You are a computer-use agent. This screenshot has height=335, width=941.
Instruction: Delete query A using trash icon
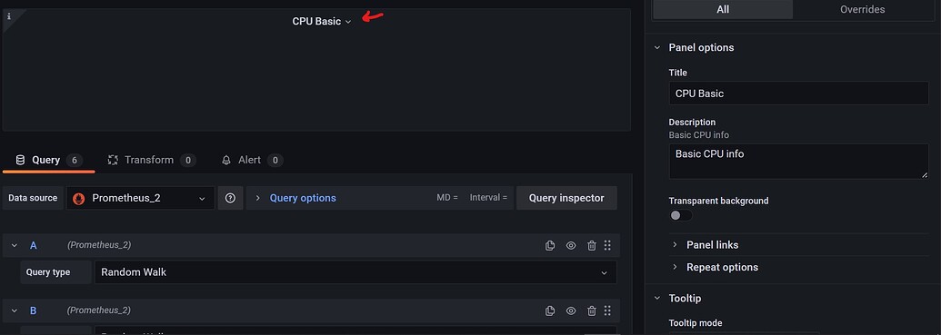592,245
